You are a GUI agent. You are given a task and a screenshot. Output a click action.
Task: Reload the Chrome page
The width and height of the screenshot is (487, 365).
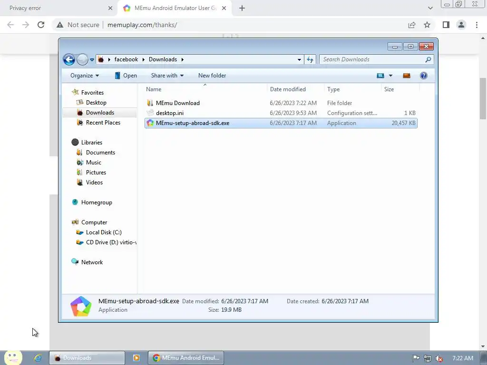(x=41, y=25)
